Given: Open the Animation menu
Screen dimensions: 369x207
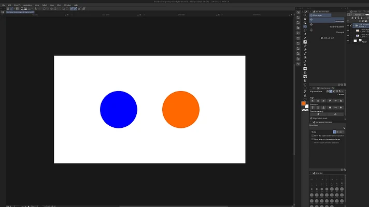Looking at the screenshot, I should (x=27, y=5).
